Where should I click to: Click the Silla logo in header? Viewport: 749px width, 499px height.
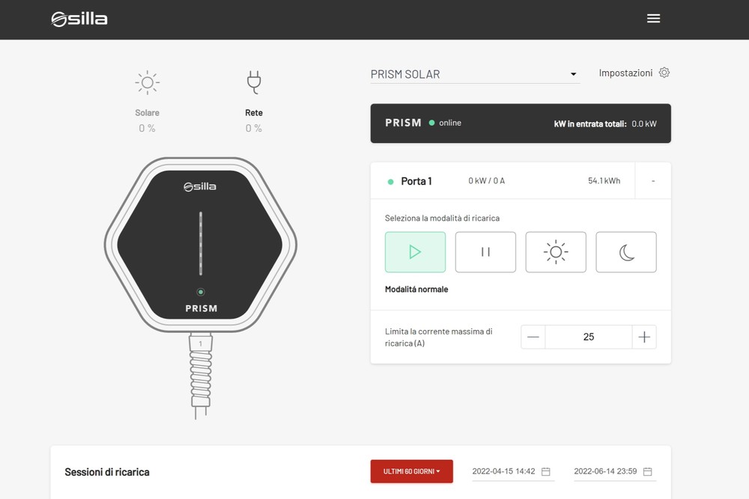[x=79, y=19]
